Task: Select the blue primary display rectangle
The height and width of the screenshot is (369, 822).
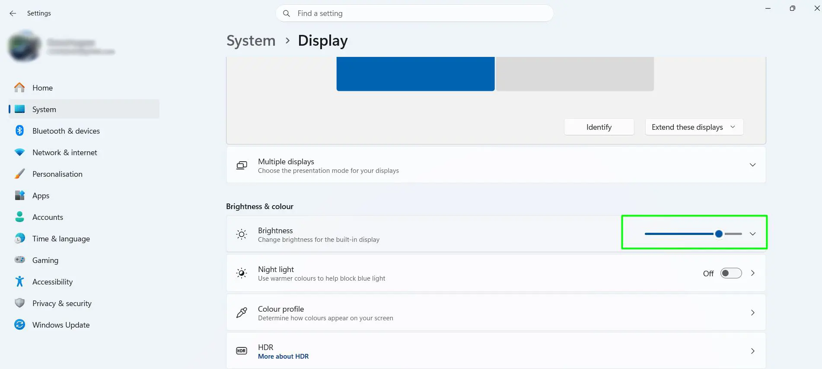Action: 415,74
